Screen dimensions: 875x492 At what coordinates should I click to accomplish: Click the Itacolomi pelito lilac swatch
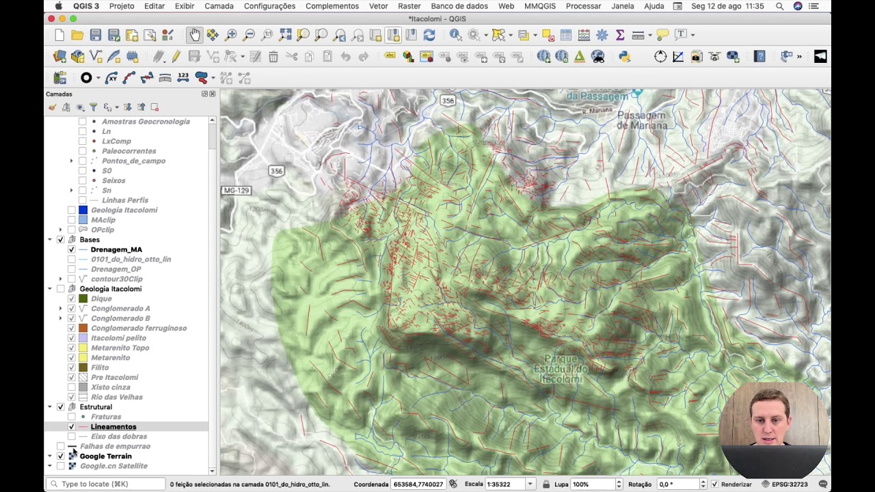tap(83, 338)
